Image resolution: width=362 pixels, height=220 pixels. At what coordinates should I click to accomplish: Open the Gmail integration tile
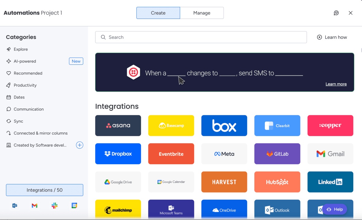330,154
